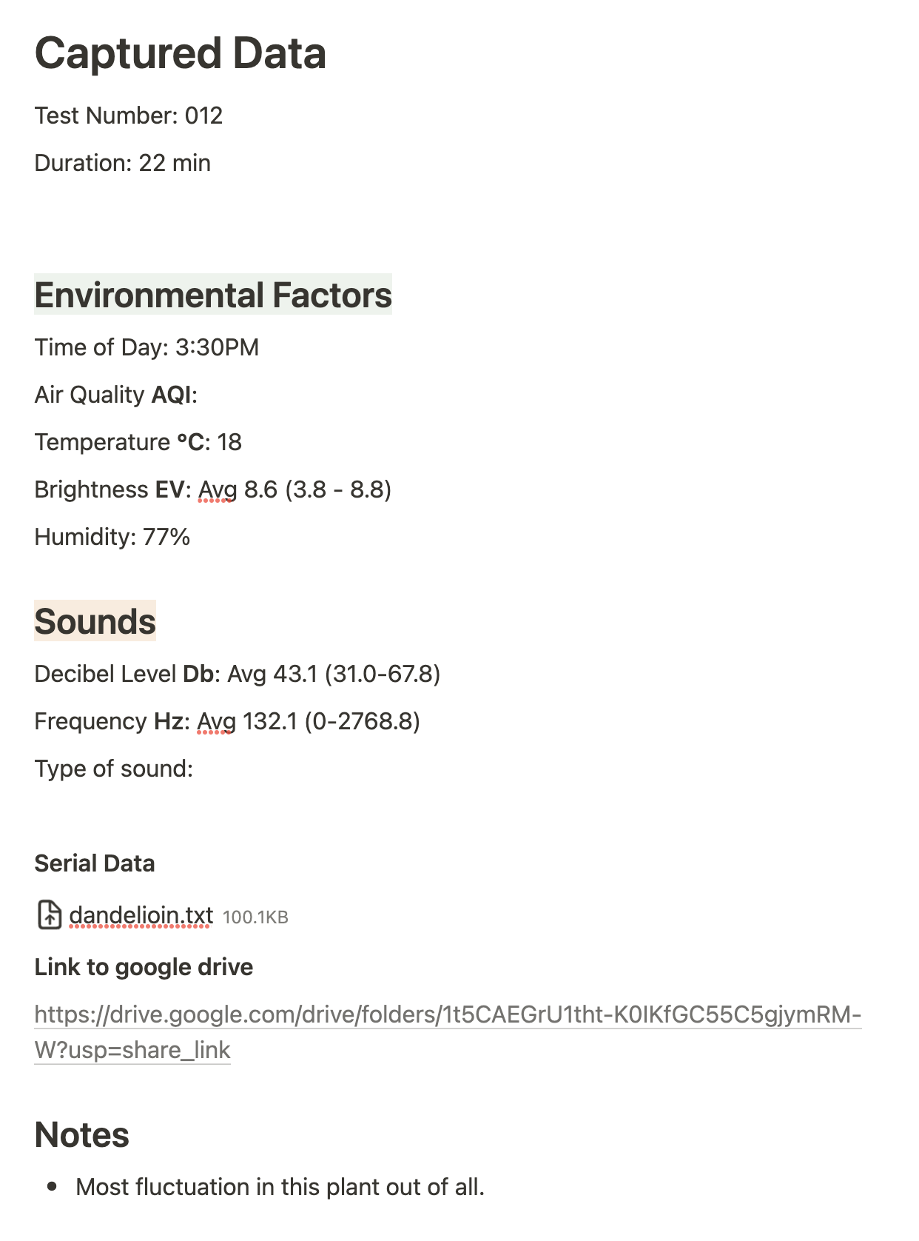Select the Environmental Factors heading
This screenshot has height=1241, width=919.
(213, 295)
